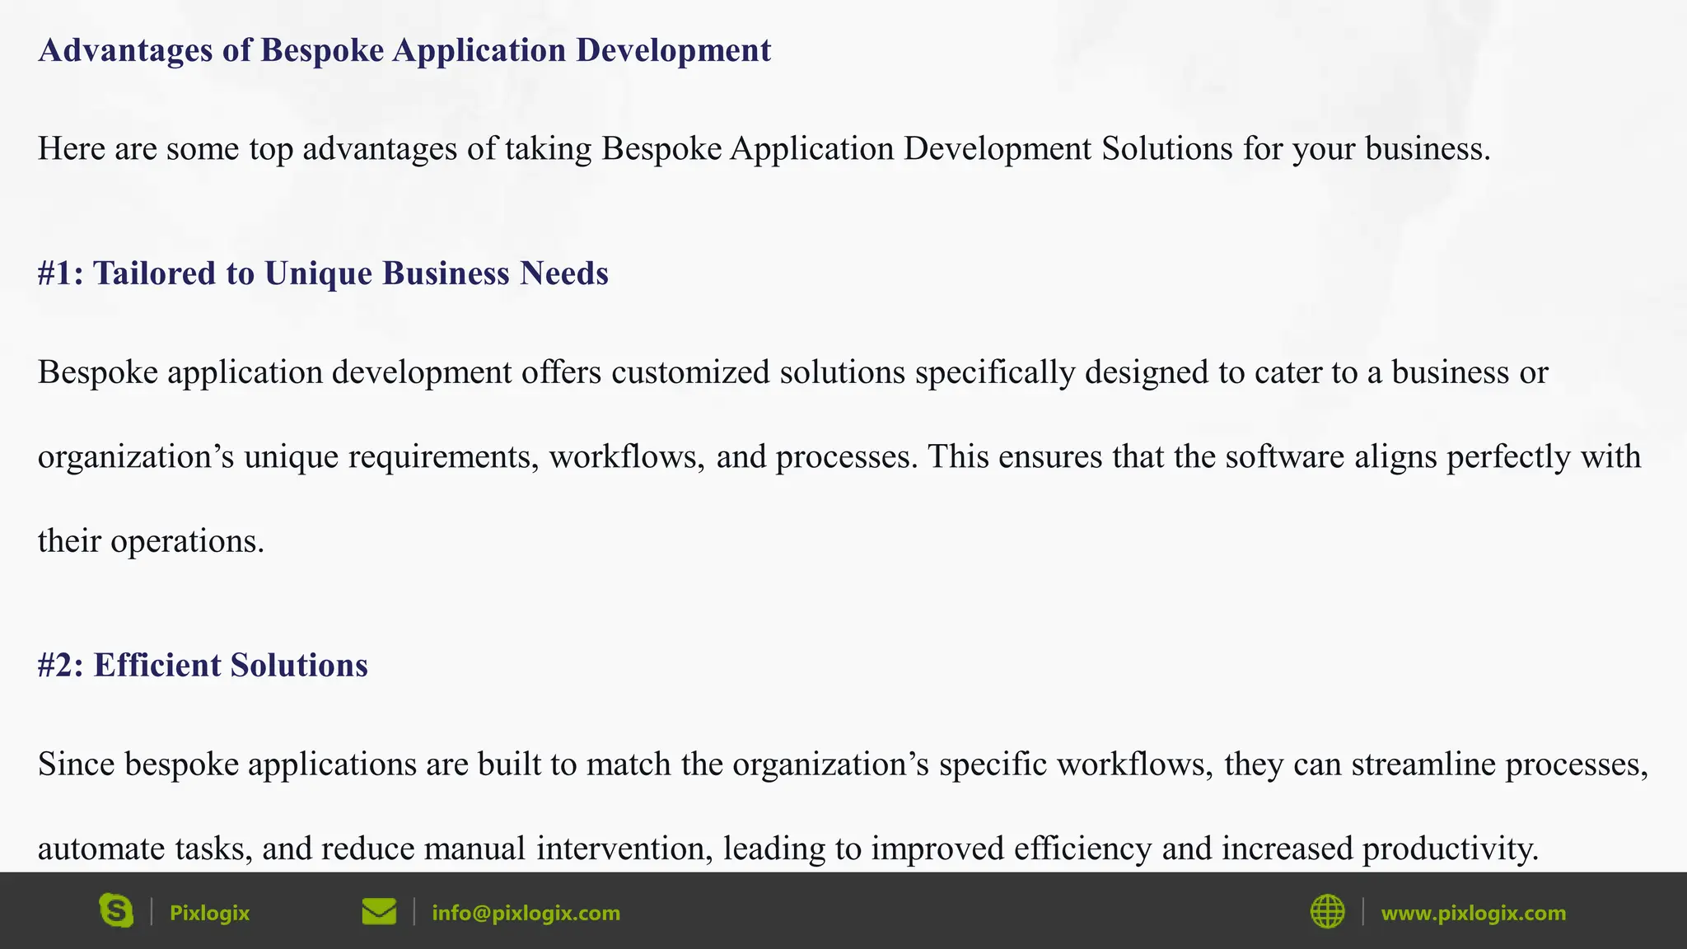The height and width of the screenshot is (949, 1687).
Task: Click the text 'their operations.'
Action: 152,541
